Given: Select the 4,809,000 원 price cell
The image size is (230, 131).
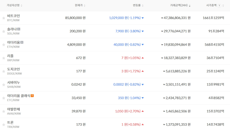Looking at the screenshot, I should (76, 45).
